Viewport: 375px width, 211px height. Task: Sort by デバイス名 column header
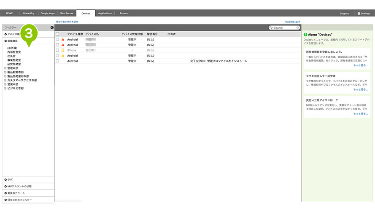[x=92, y=34]
